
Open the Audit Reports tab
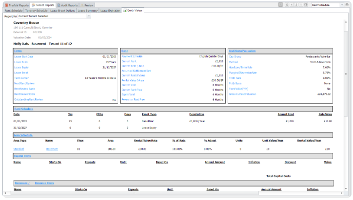click(x=68, y=4)
